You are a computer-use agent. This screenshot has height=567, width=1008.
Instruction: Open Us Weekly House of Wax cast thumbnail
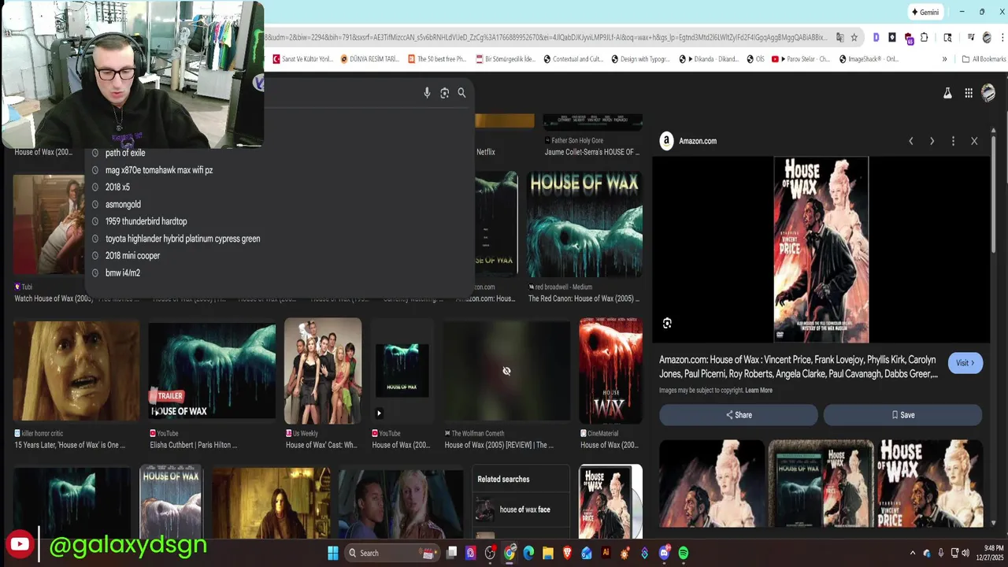point(323,372)
